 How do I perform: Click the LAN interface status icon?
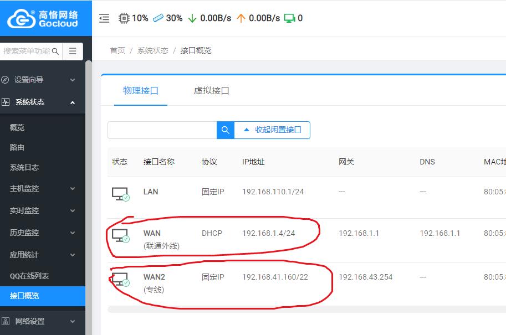120,194
